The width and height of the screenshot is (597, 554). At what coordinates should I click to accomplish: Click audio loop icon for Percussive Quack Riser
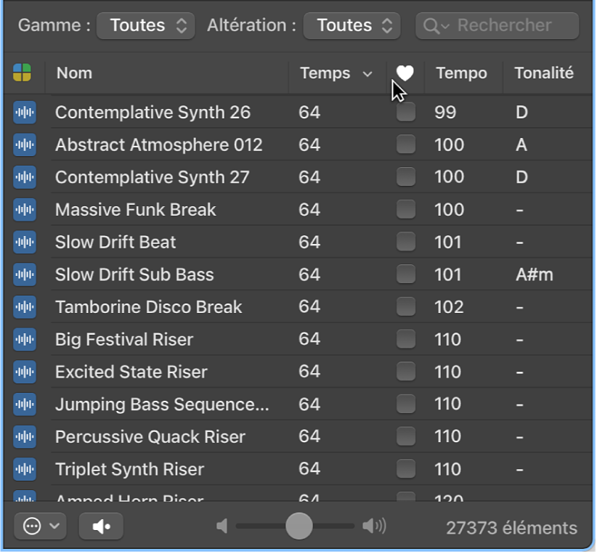(25, 436)
